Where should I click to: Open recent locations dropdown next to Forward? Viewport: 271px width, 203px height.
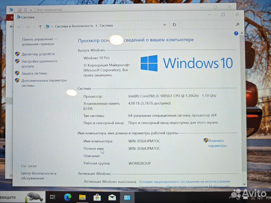[x=34, y=27]
